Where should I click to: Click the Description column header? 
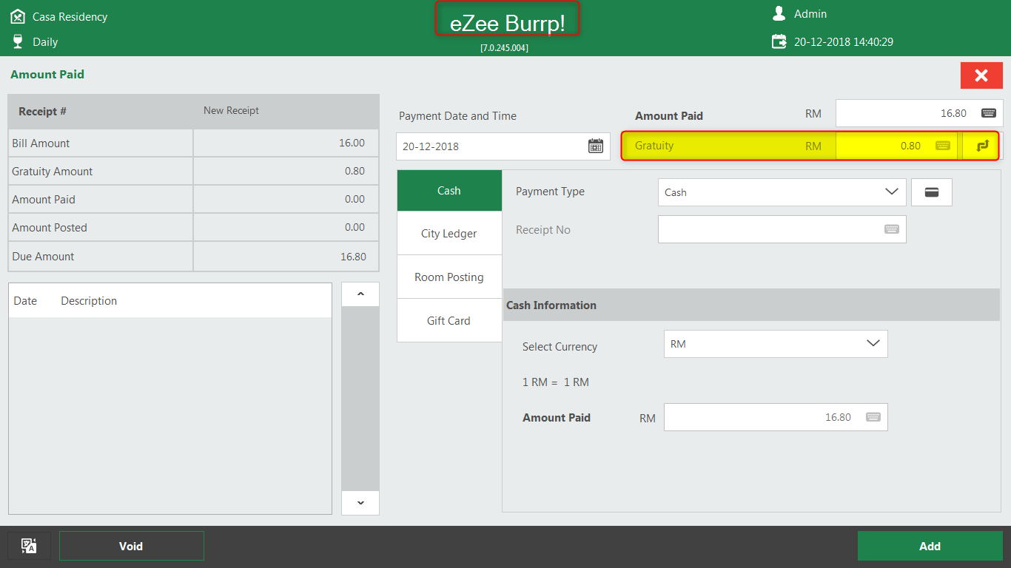[x=89, y=301]
